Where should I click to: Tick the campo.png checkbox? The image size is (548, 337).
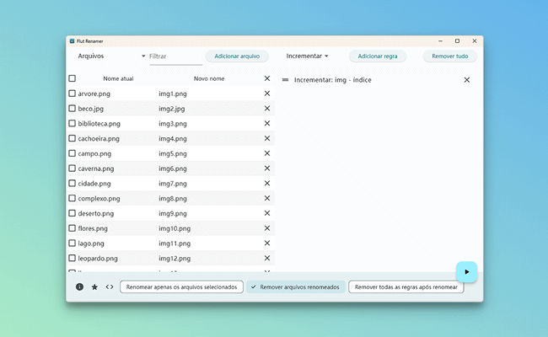pyautogui.click(x=72, y=153)
